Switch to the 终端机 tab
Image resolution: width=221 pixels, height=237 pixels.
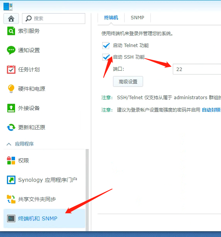(111, 18)
